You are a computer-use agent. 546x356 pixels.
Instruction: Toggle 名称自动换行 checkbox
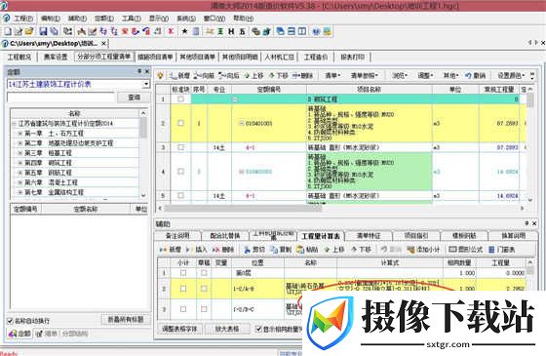click(x=11, y=321)
